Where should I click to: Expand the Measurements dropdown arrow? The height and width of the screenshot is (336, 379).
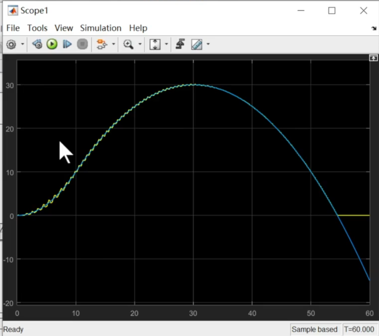pyautogui.click(x=208, y=44)
